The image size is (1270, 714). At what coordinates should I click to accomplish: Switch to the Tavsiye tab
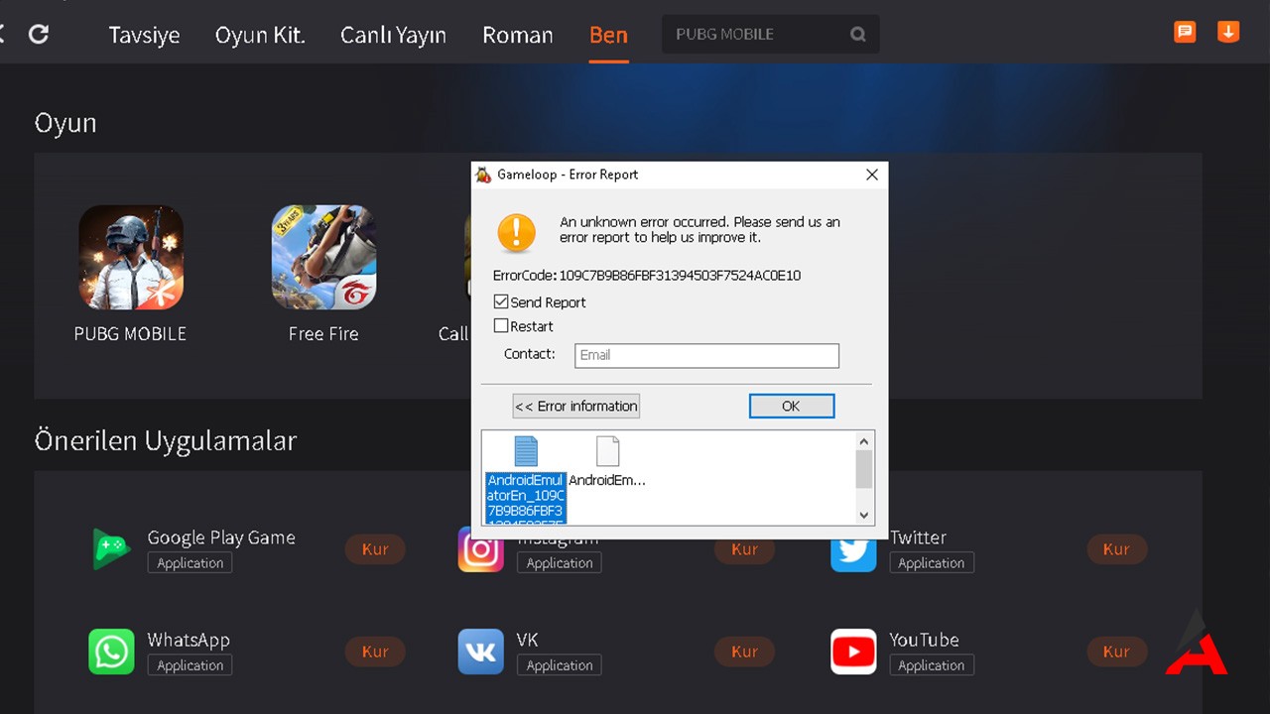[x=144, y=35]
